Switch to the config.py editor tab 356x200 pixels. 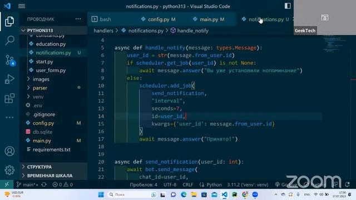click(159, 19)
